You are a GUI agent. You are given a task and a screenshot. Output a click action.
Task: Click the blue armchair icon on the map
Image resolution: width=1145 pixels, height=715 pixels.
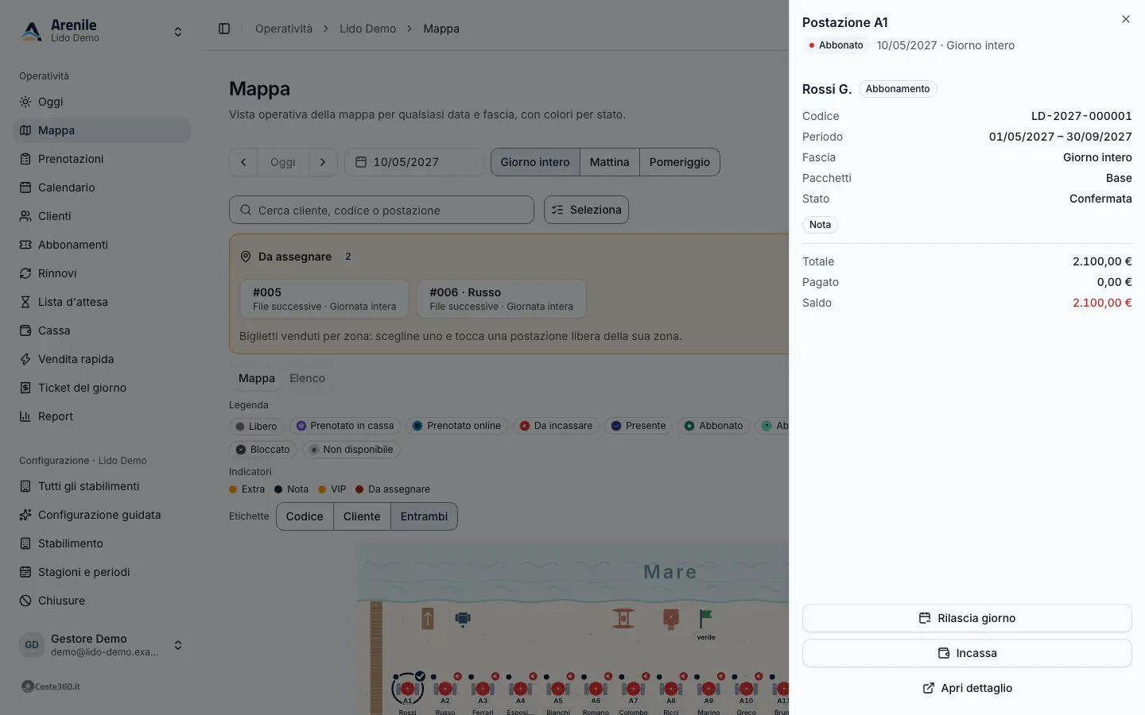point(463,619)
